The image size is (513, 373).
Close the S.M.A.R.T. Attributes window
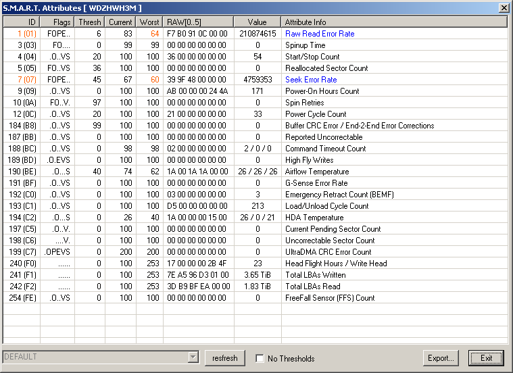tap(504, 7)
